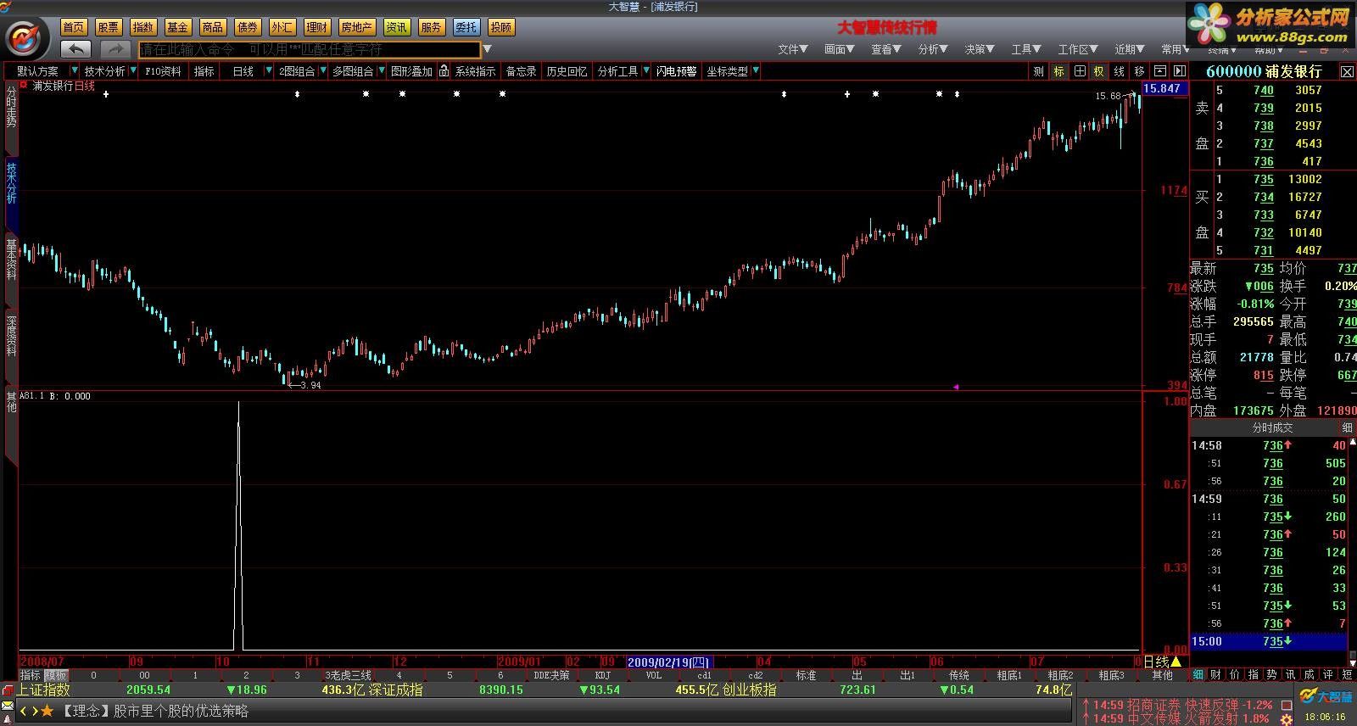1357x726 pixels.
Task: Click the 上证指数 index label
Action: (44, 690)
